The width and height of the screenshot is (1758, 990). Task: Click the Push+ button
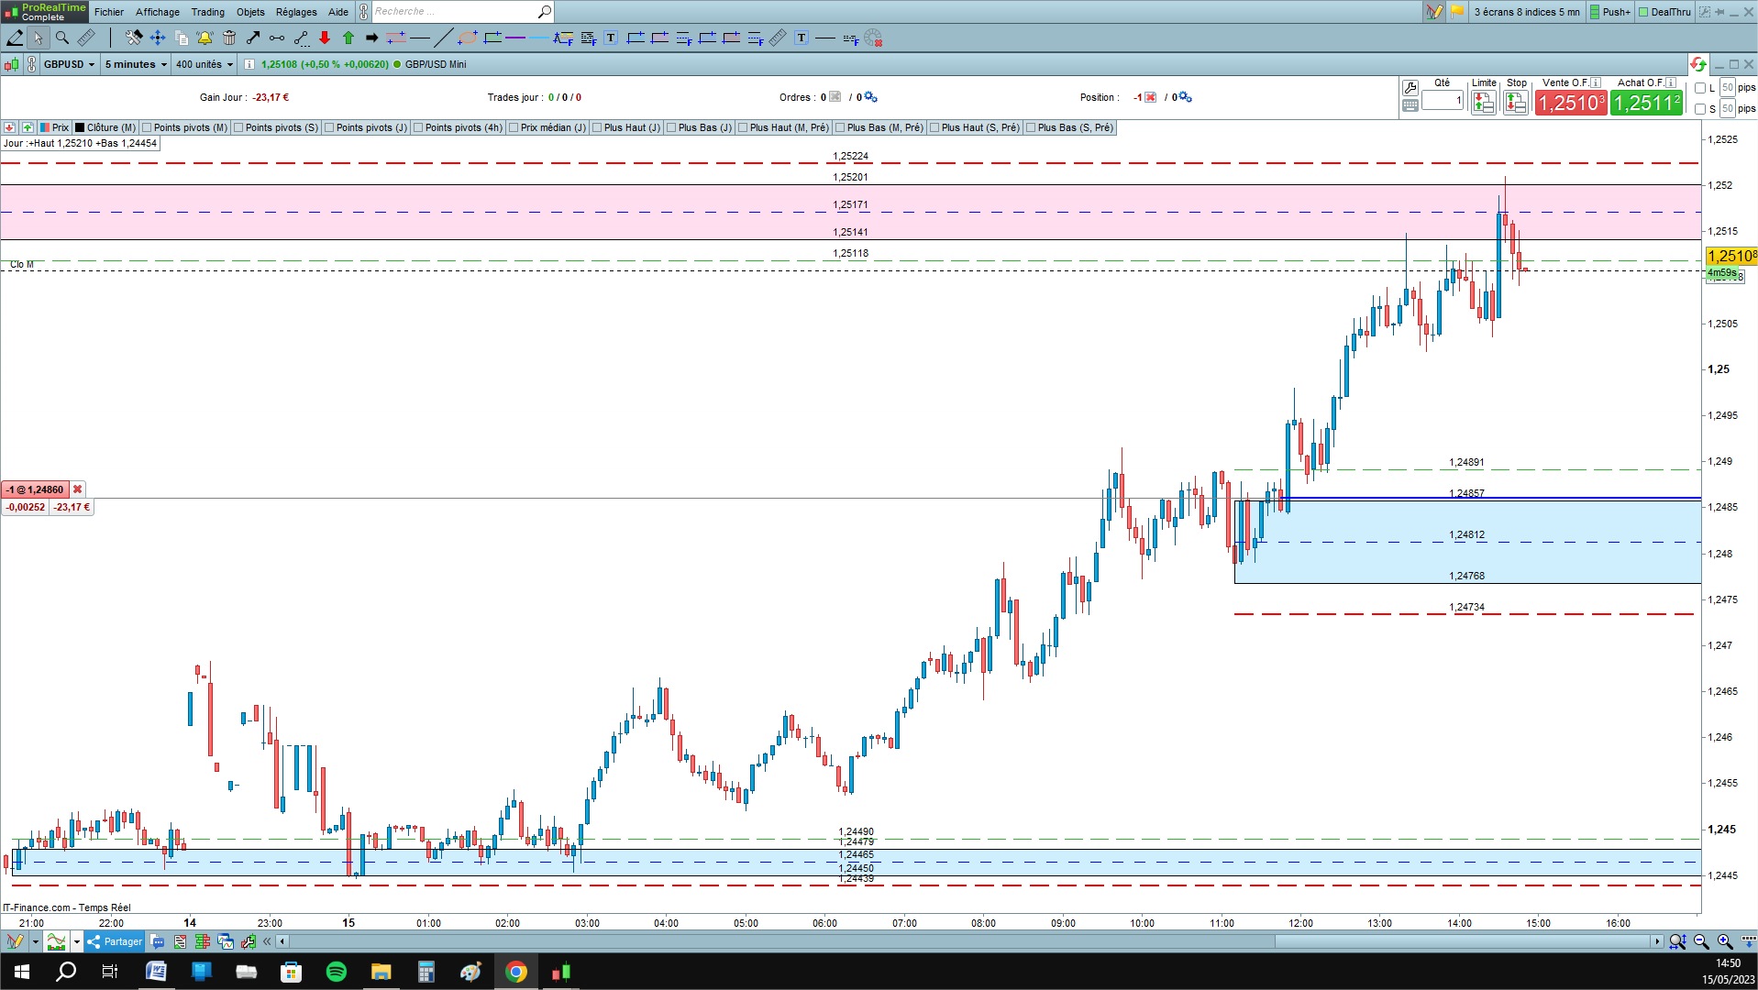click(1610, 12)
